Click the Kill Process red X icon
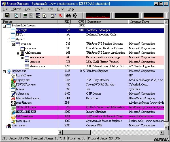 60,15
